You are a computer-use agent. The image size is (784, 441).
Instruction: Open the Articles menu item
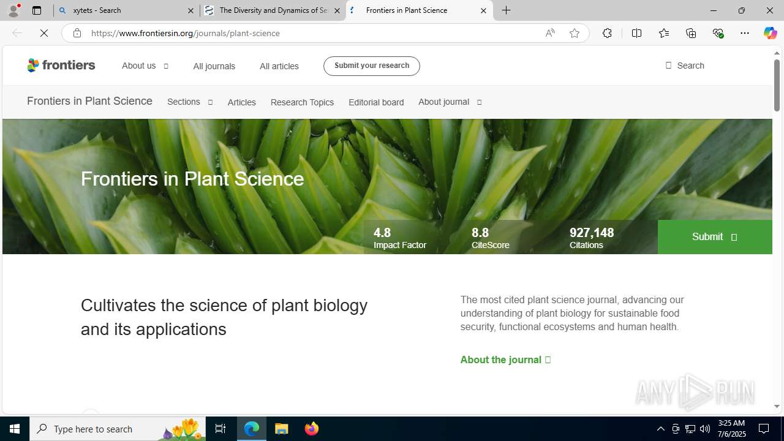coord(241,102)
